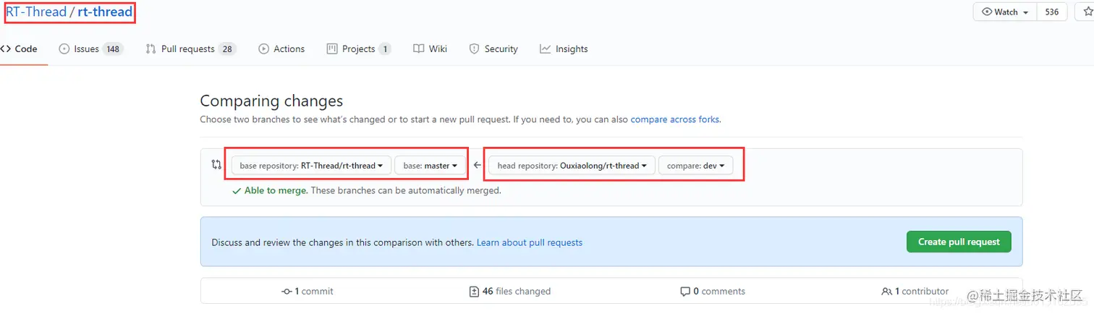Screen dimensions: 1094x314
Task: Click the 46 files changed summary
Action: [x=510, y=292]
